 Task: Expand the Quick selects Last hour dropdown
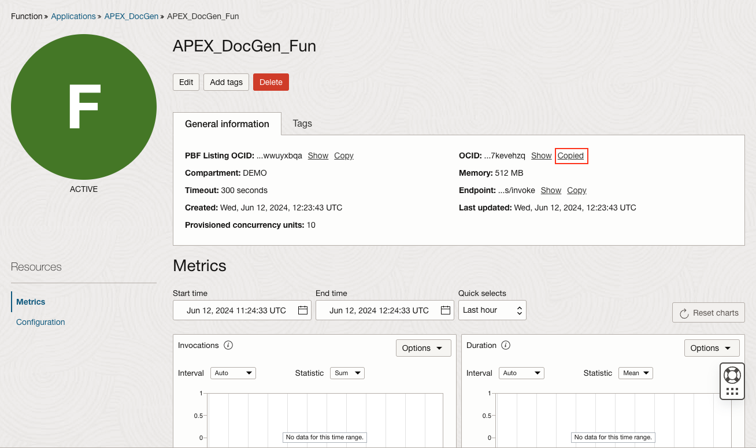[492, 310]
